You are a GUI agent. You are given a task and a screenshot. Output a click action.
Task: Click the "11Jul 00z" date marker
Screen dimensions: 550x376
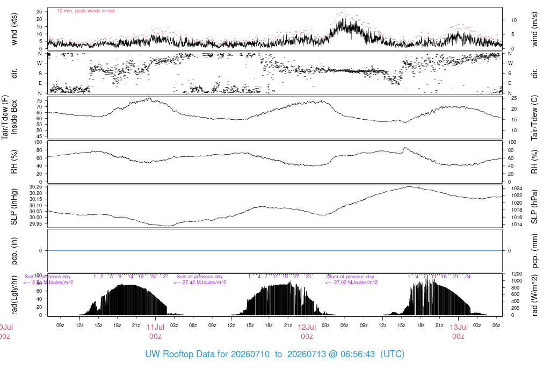[x=155, y=332]
